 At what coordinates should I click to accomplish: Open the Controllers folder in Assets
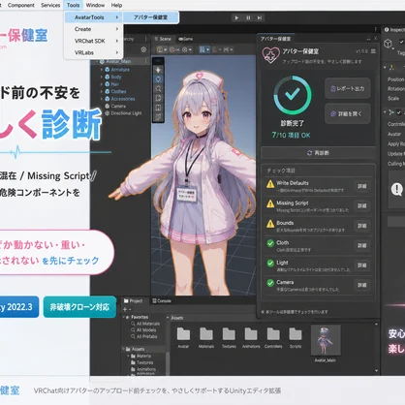pos(273,337)
